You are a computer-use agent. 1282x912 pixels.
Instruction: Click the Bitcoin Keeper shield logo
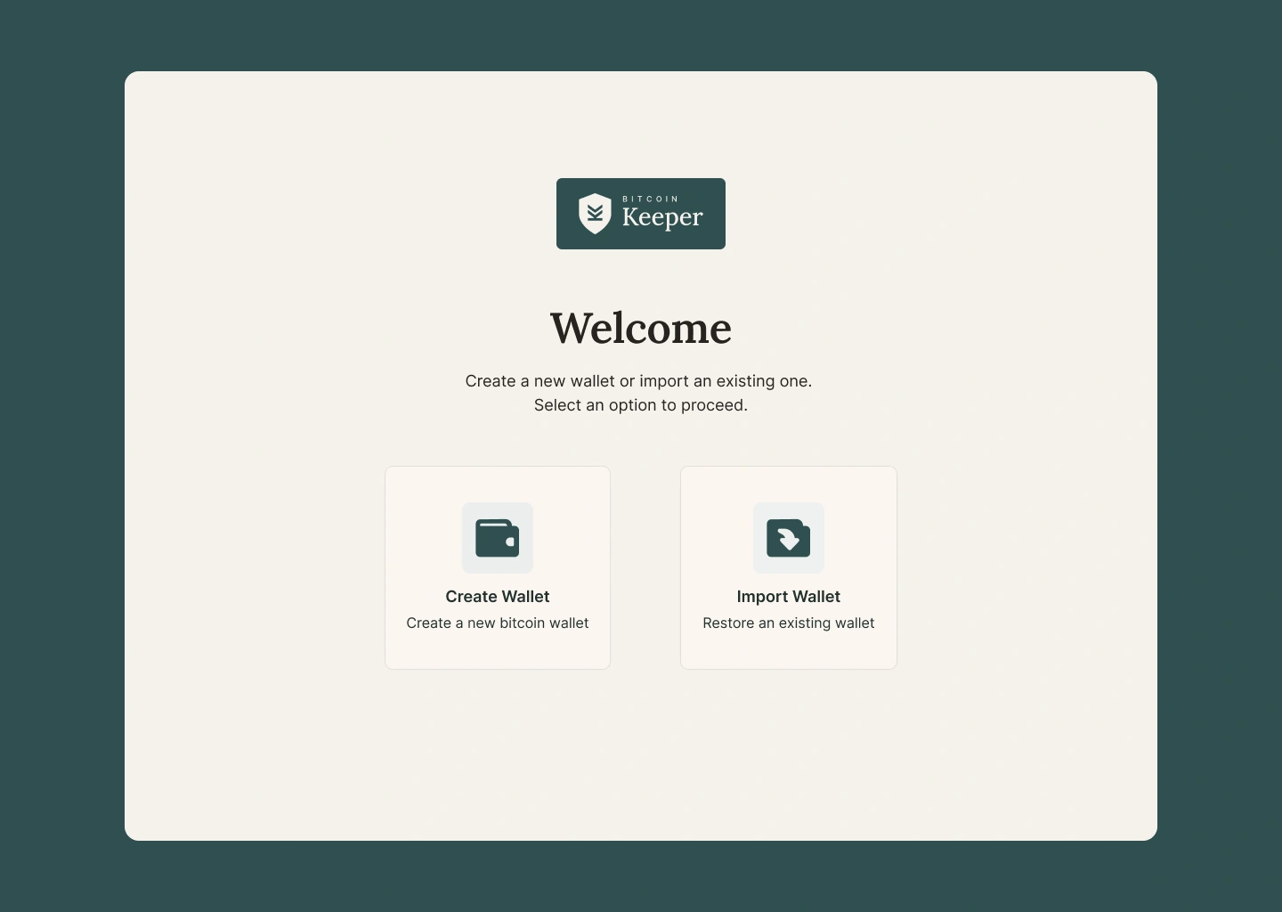tap(595, 214)
